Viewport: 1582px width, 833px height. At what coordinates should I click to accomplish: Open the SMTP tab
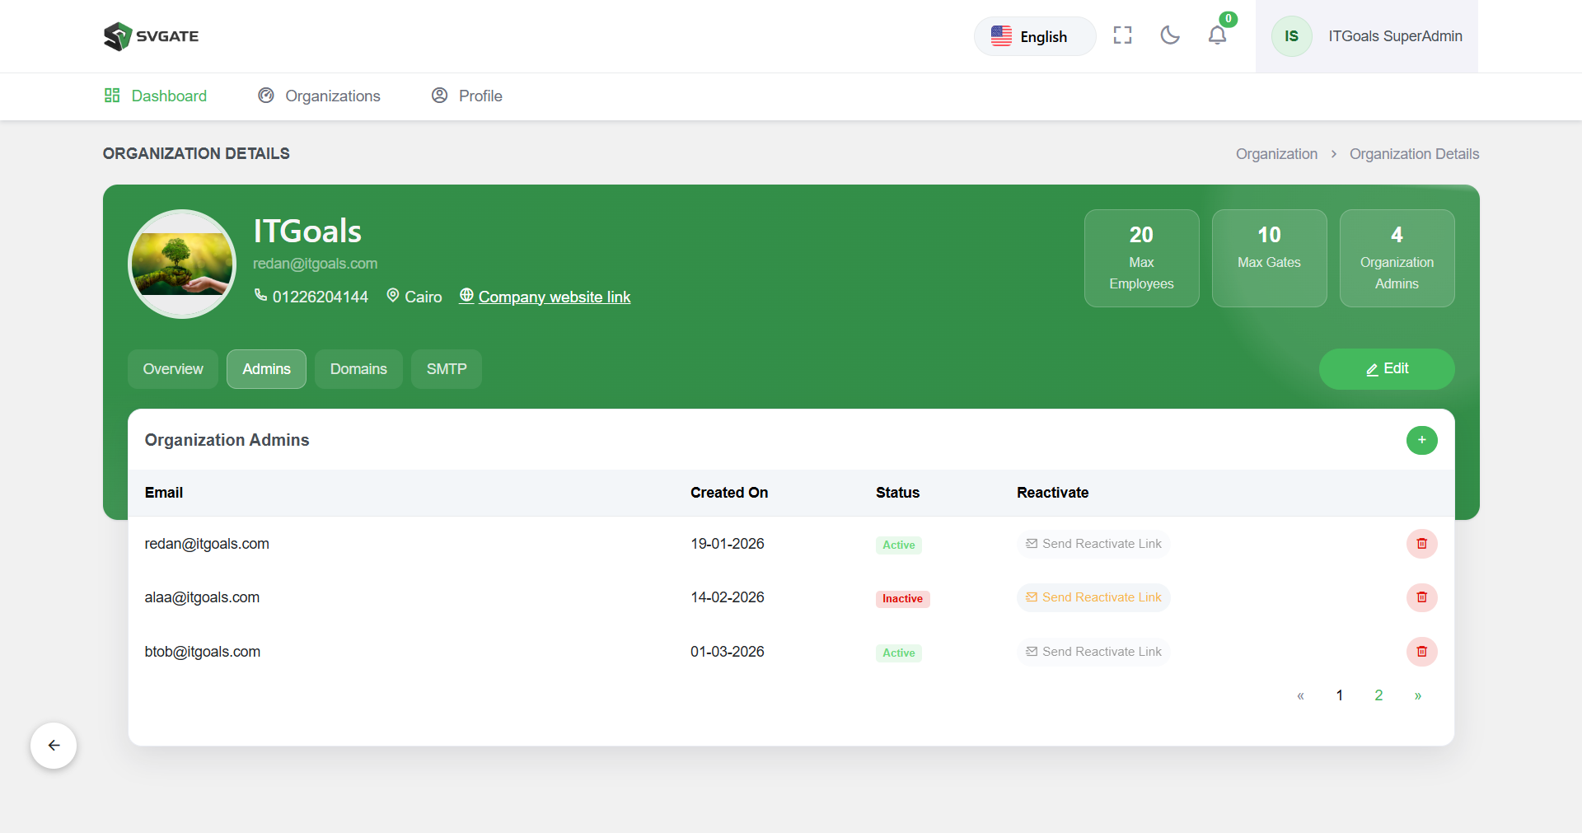point(447,369)
